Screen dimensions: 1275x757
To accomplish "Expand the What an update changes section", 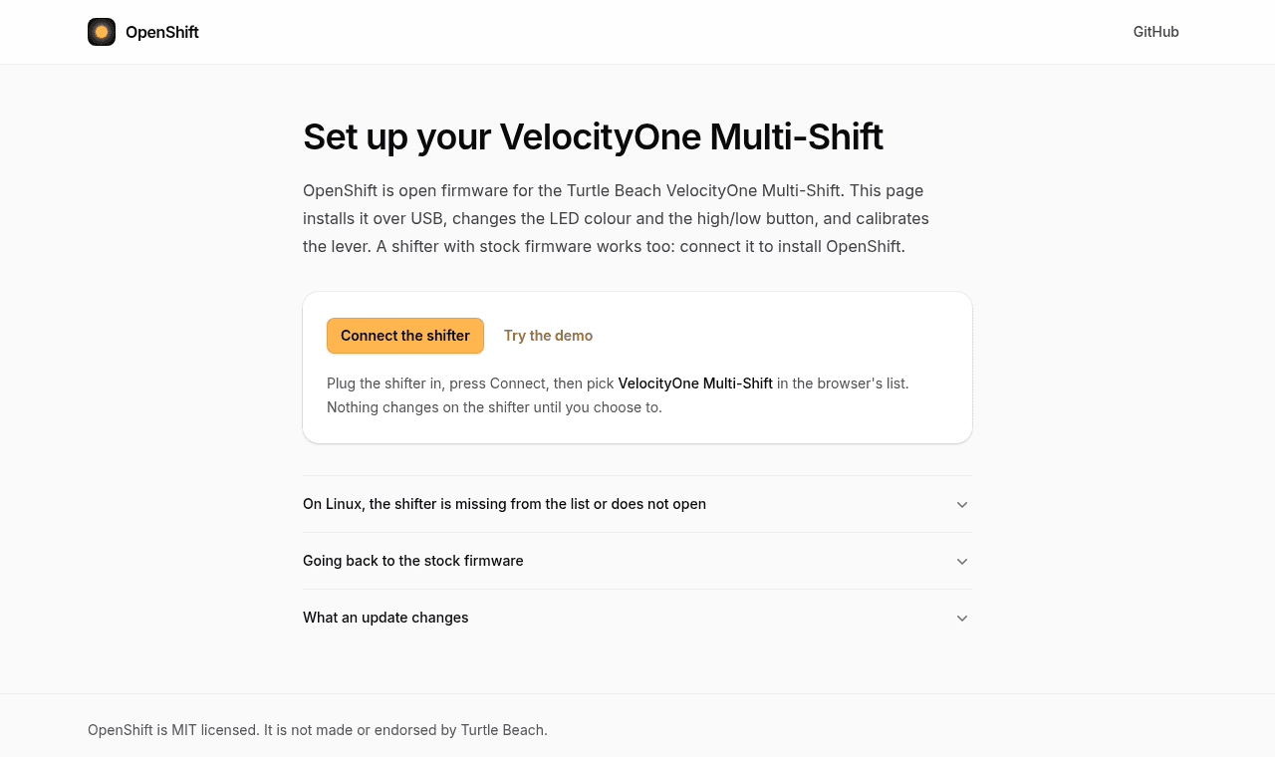I will click(637, 618).
